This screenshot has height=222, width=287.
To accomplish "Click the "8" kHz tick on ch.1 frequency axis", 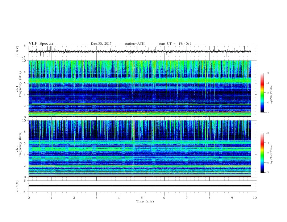I will pos(25,72).
